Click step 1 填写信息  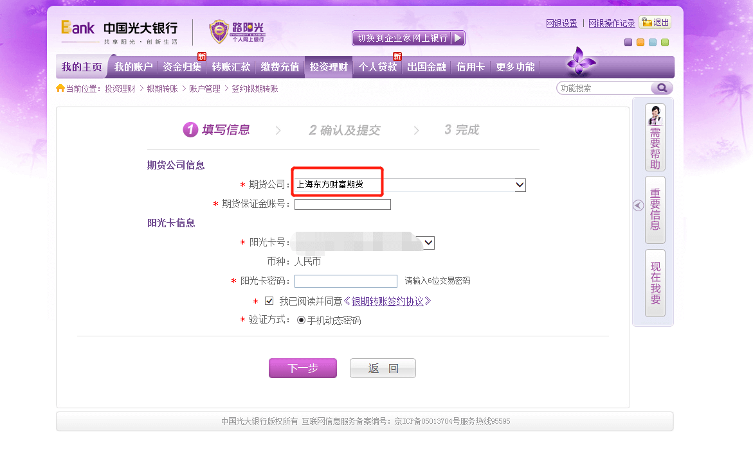pos(217,130)
